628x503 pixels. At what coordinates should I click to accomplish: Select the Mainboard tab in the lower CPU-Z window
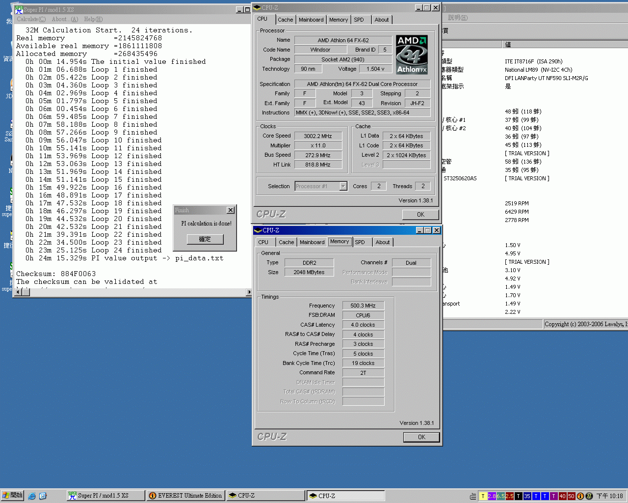[312, 242]
